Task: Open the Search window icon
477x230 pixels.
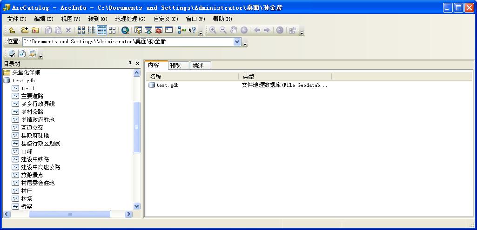Action: coord(148,30)
